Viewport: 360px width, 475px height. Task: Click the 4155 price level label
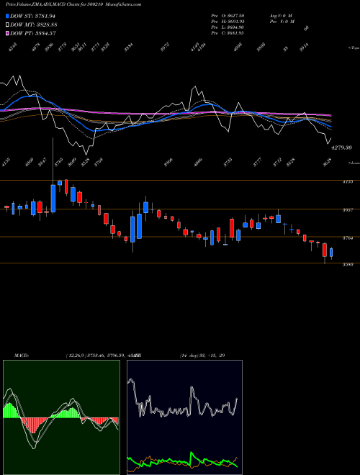348,182
